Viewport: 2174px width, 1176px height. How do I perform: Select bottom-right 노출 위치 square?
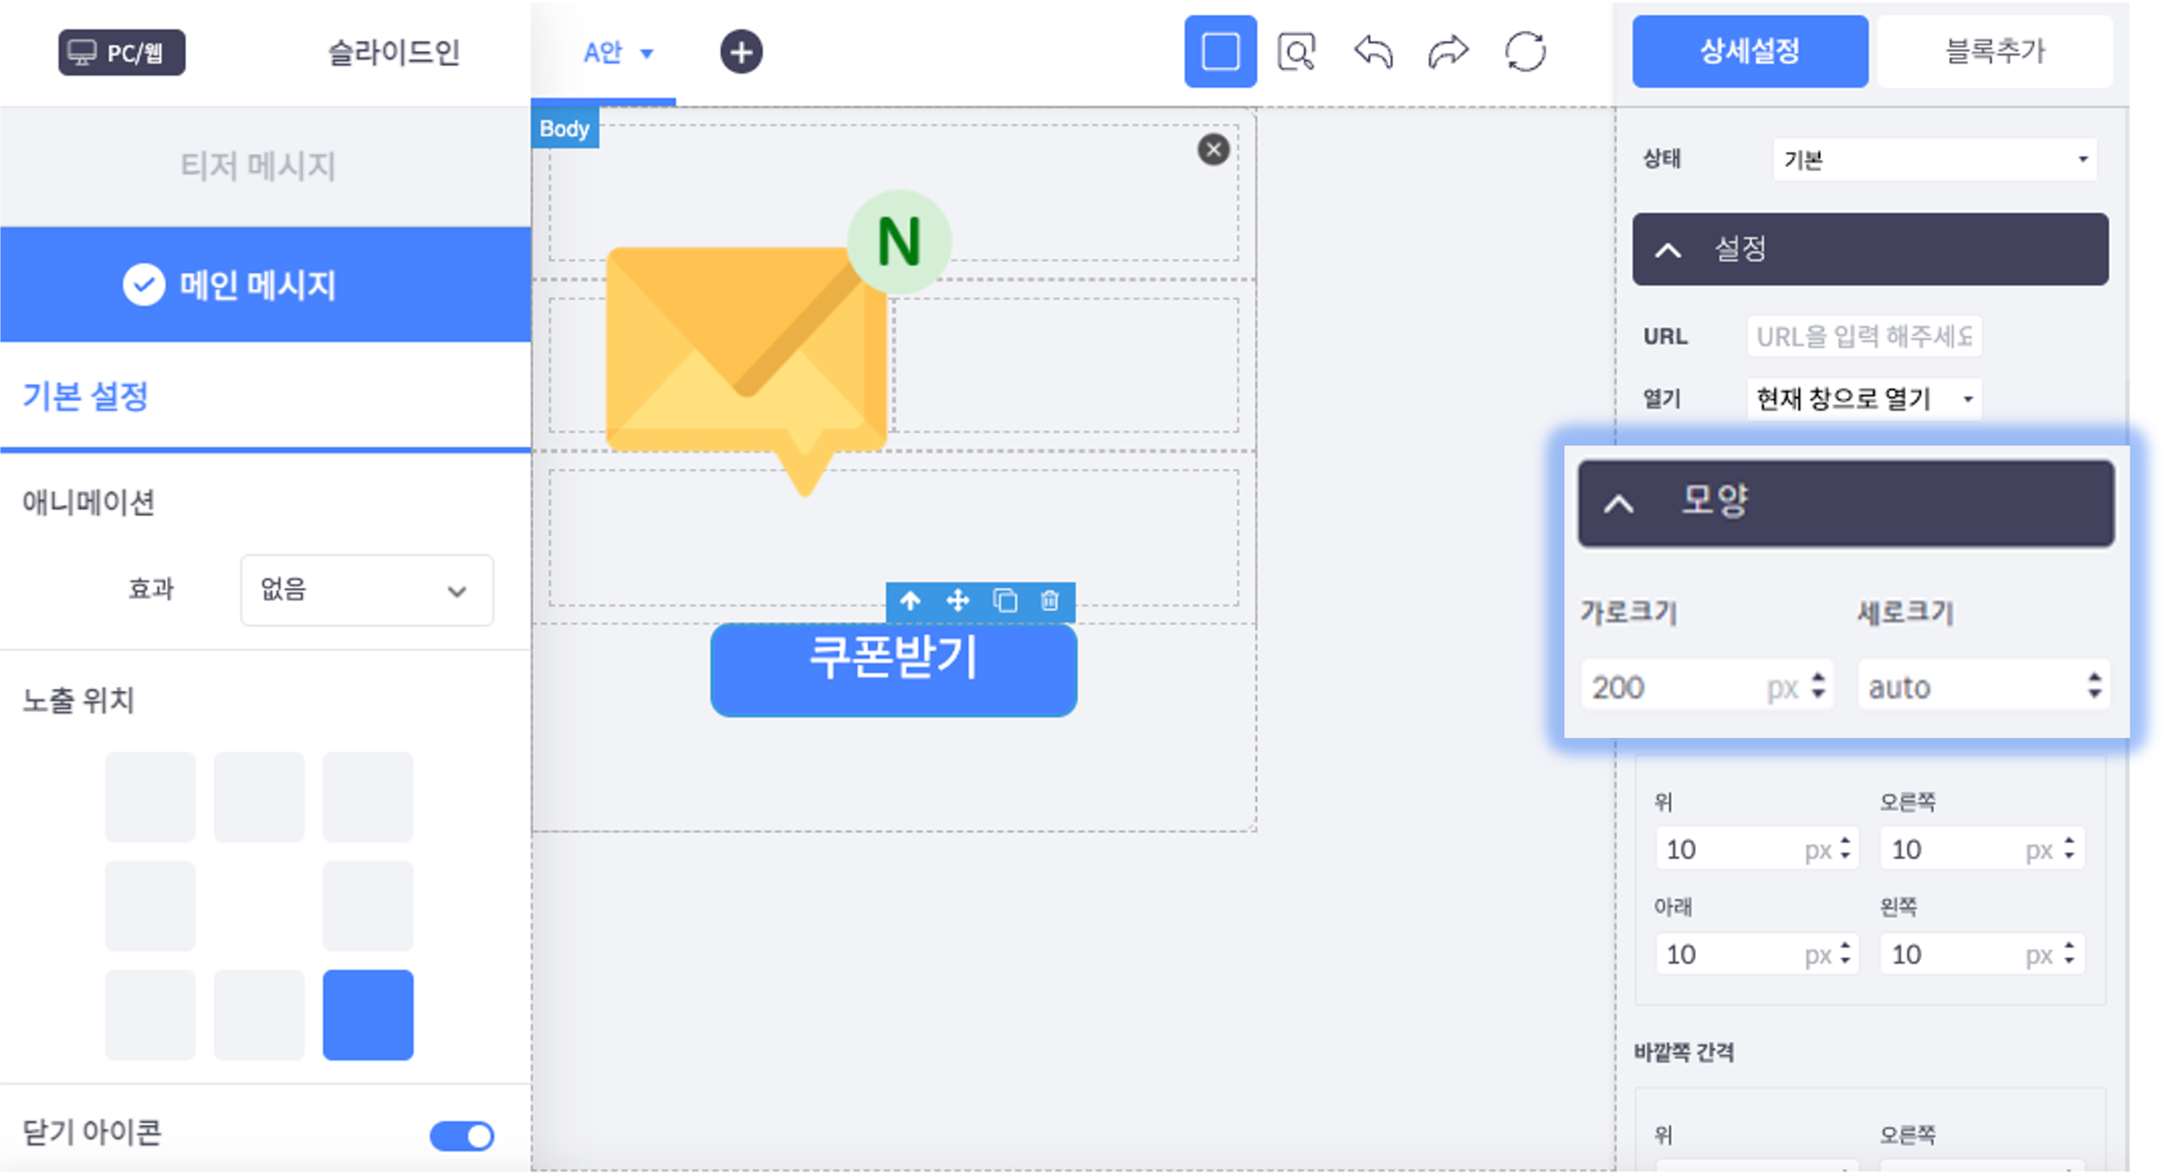[x=368, y=1015]
